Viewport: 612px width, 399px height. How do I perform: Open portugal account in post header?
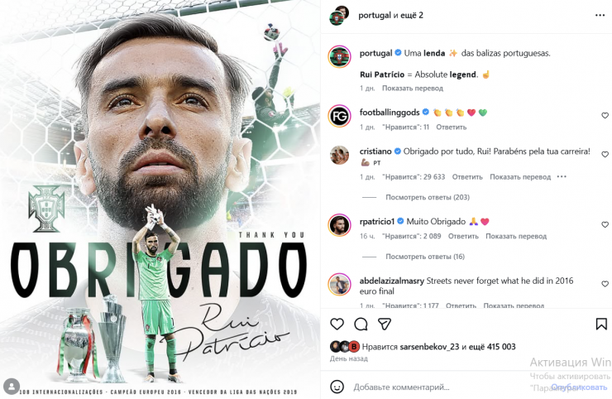[x=375, y=15]
